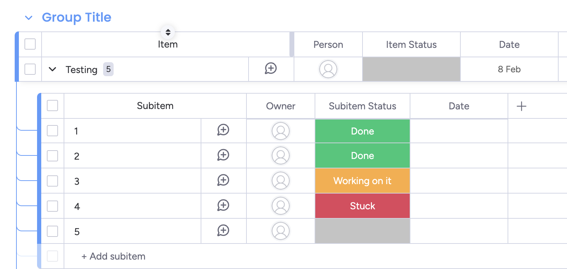Open updates for subitem 3
This screenshot has width=567, height=269.
[223, 180]
